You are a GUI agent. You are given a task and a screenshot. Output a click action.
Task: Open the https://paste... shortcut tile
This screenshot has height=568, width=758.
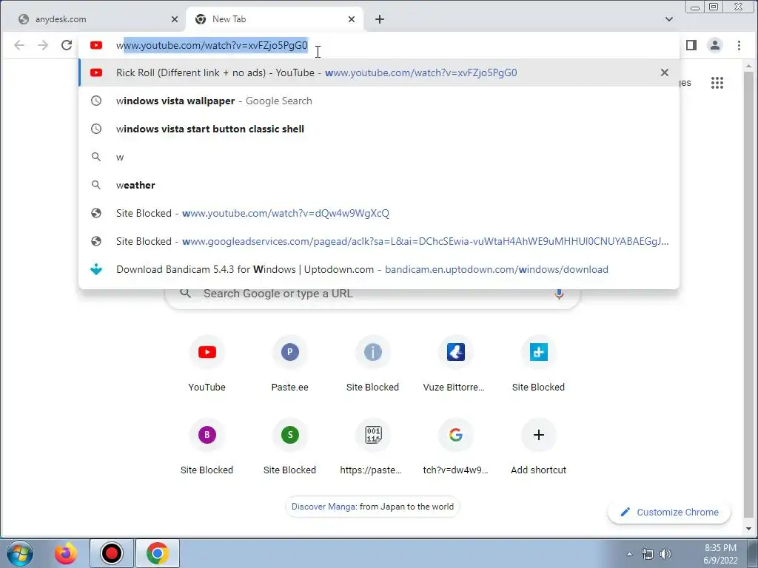[373, 447]
